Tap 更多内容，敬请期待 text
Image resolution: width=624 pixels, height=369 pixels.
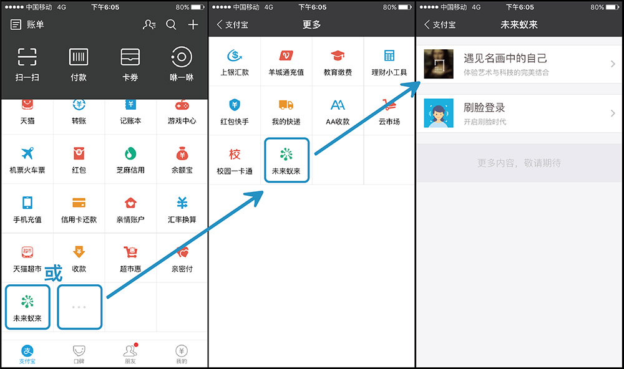click(519, 163)
